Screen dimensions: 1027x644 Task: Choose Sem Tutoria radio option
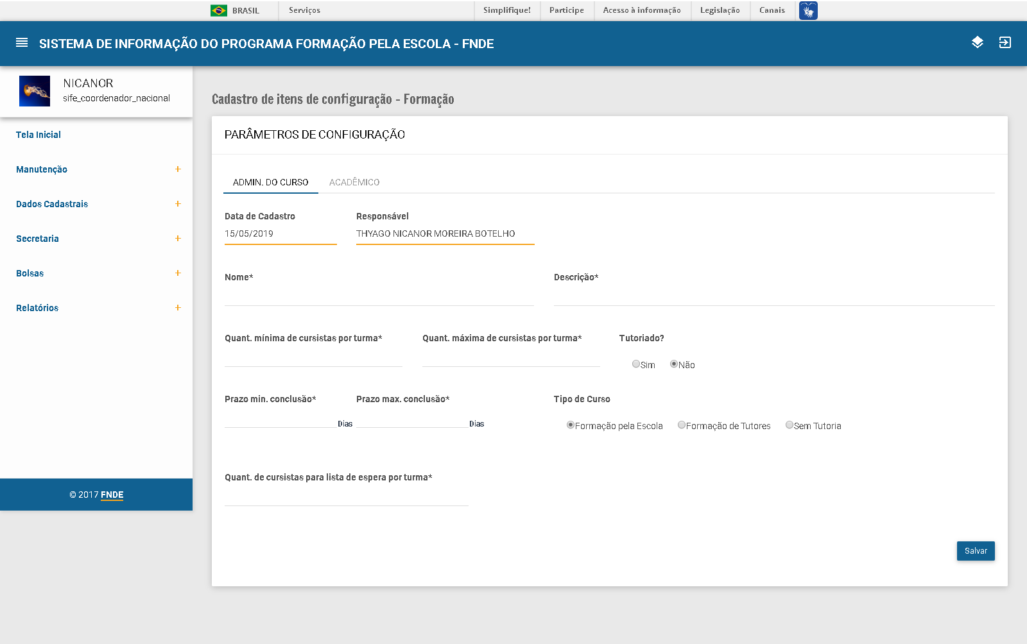(x=790, y=425)
